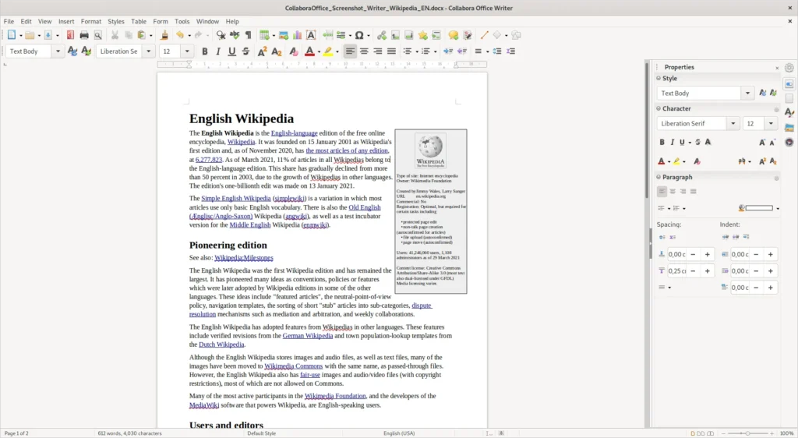The width and height of the screenshot is (798, 438).
Task: Open Find and Replace from the toolbar
Action: coord(221,35)
